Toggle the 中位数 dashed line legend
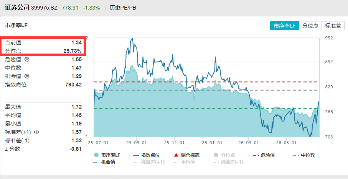Image resolution: width=348 pixels, height=179 pixels. pyautogui.click(x=303, y=155)
